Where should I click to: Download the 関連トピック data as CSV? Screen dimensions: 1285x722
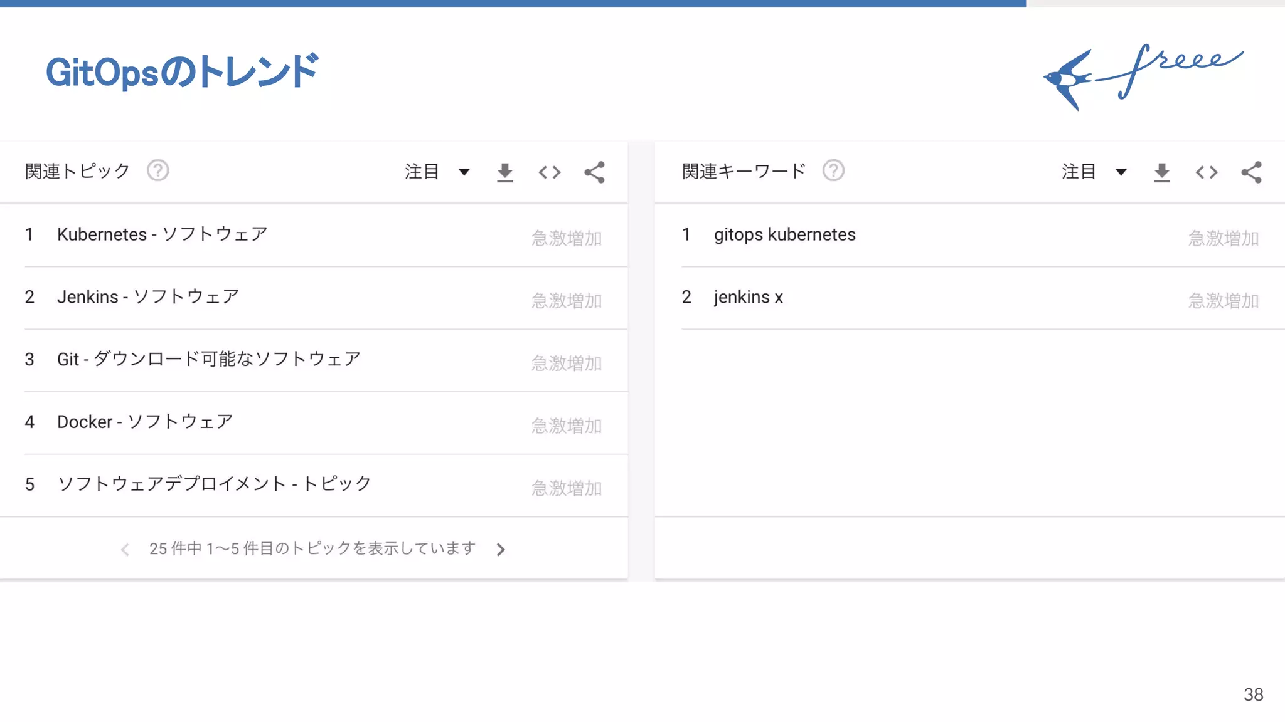[504, 172]
